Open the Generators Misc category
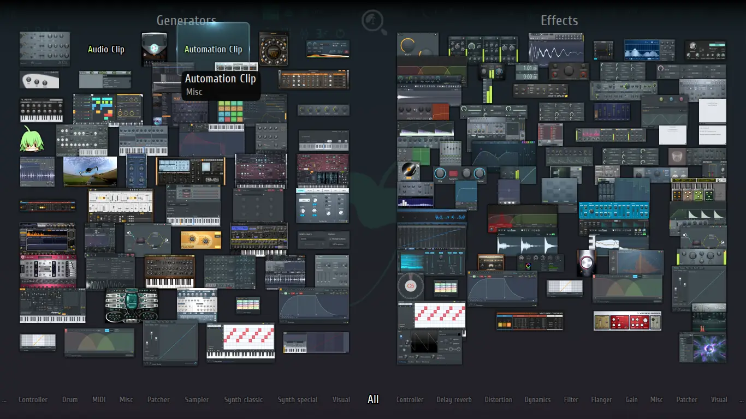This screenshot has width=746, height=419. click(x=126, y=399)
